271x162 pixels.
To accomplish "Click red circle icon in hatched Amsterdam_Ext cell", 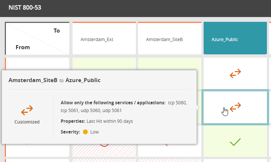I will coord(104,145).
